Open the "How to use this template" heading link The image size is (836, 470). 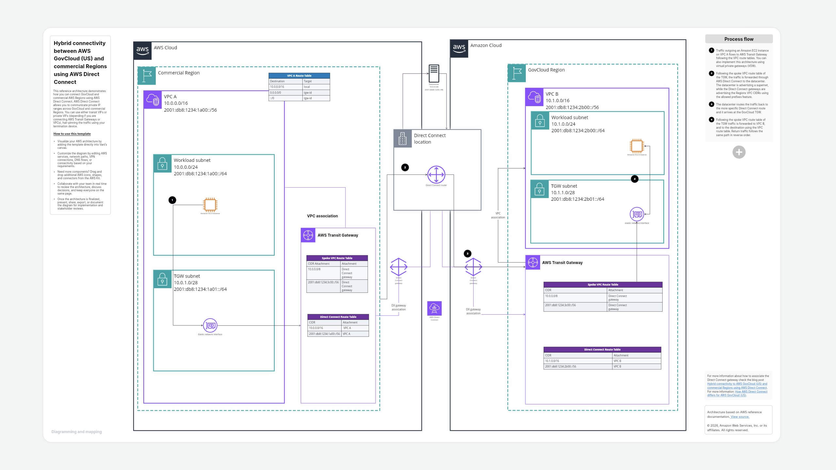click(x=72, y=134)
